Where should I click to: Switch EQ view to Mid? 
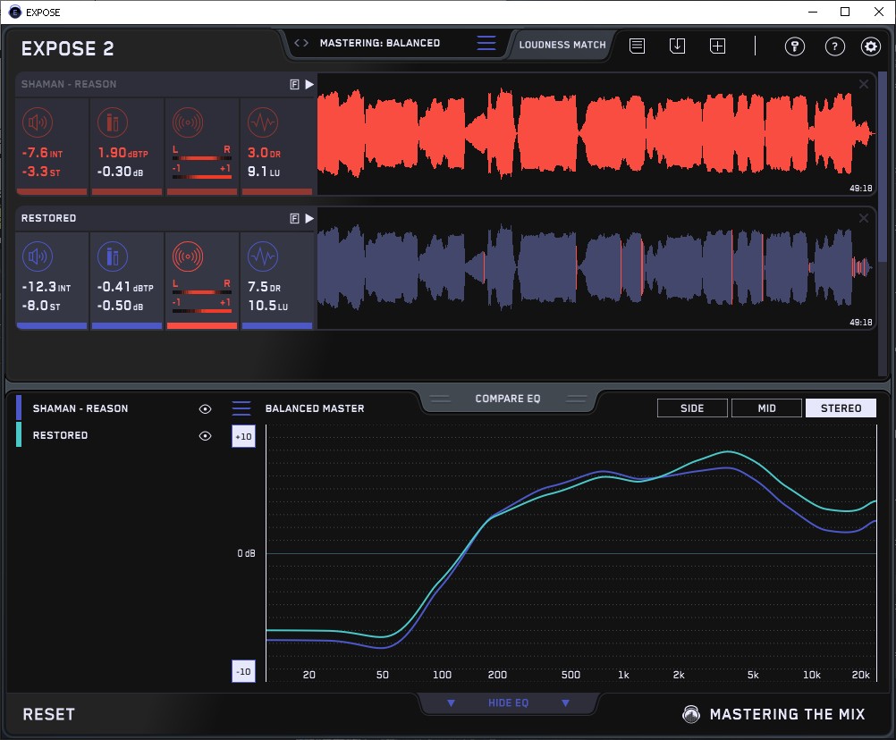(766, 408)
